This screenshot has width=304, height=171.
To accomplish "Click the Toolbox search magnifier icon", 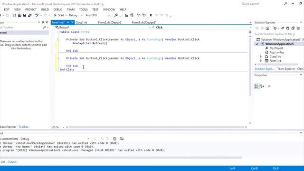I will pos(44,28).
